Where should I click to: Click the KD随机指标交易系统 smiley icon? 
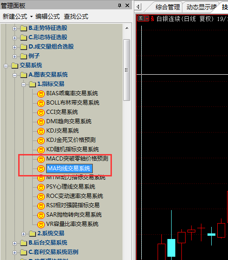41,150
